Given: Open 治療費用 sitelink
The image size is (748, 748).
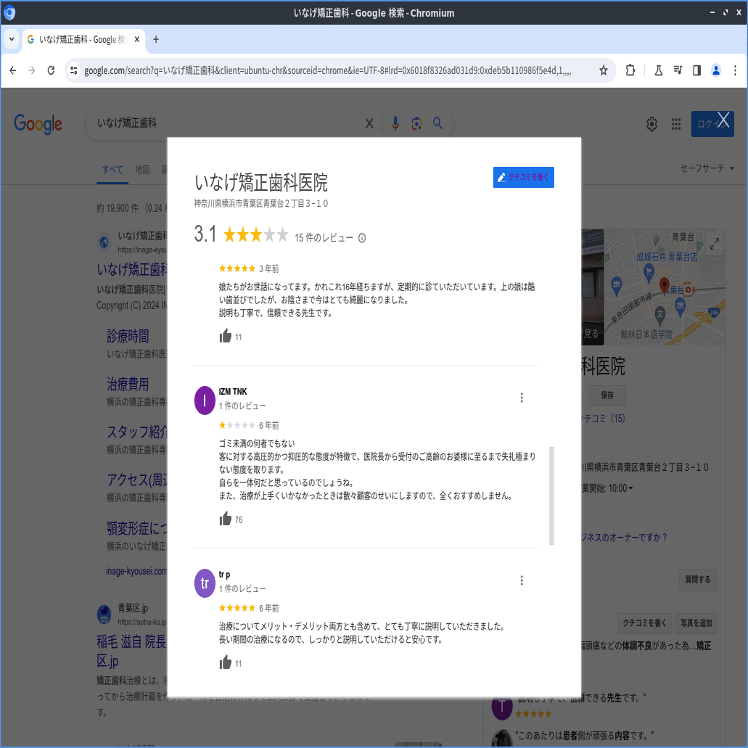Looking at the screenshot, I should (x=128, y=384).
